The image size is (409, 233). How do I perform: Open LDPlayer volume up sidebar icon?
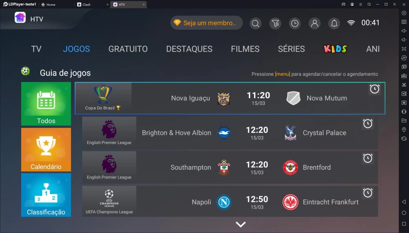(x=404, y=31)
